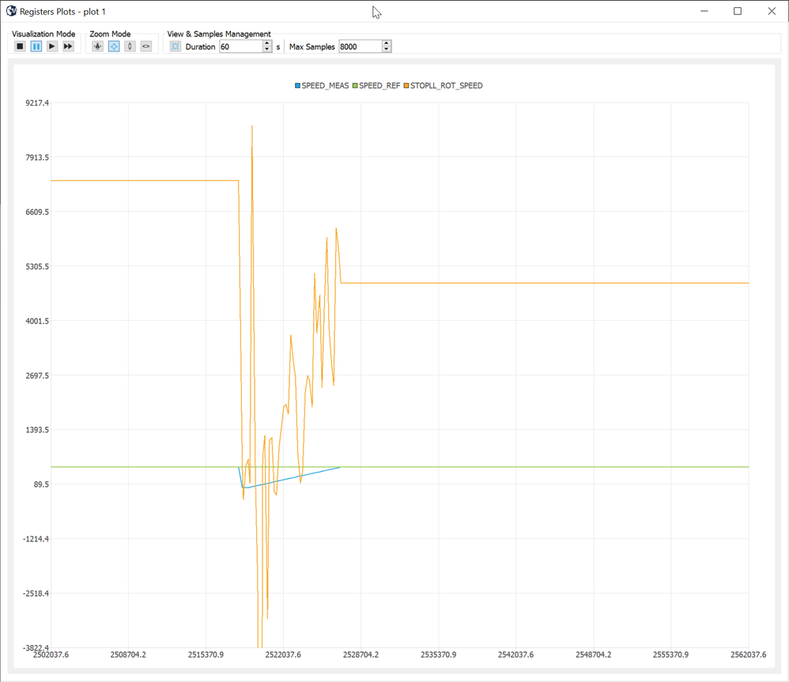
Task: Click the 2562037.6 X-axis label
Action: (748, 654)
